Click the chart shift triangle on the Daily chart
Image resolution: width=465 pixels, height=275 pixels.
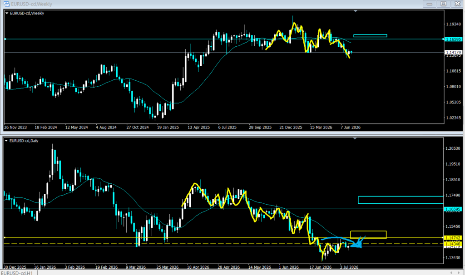pyautogui.click(x=355, y=138)
